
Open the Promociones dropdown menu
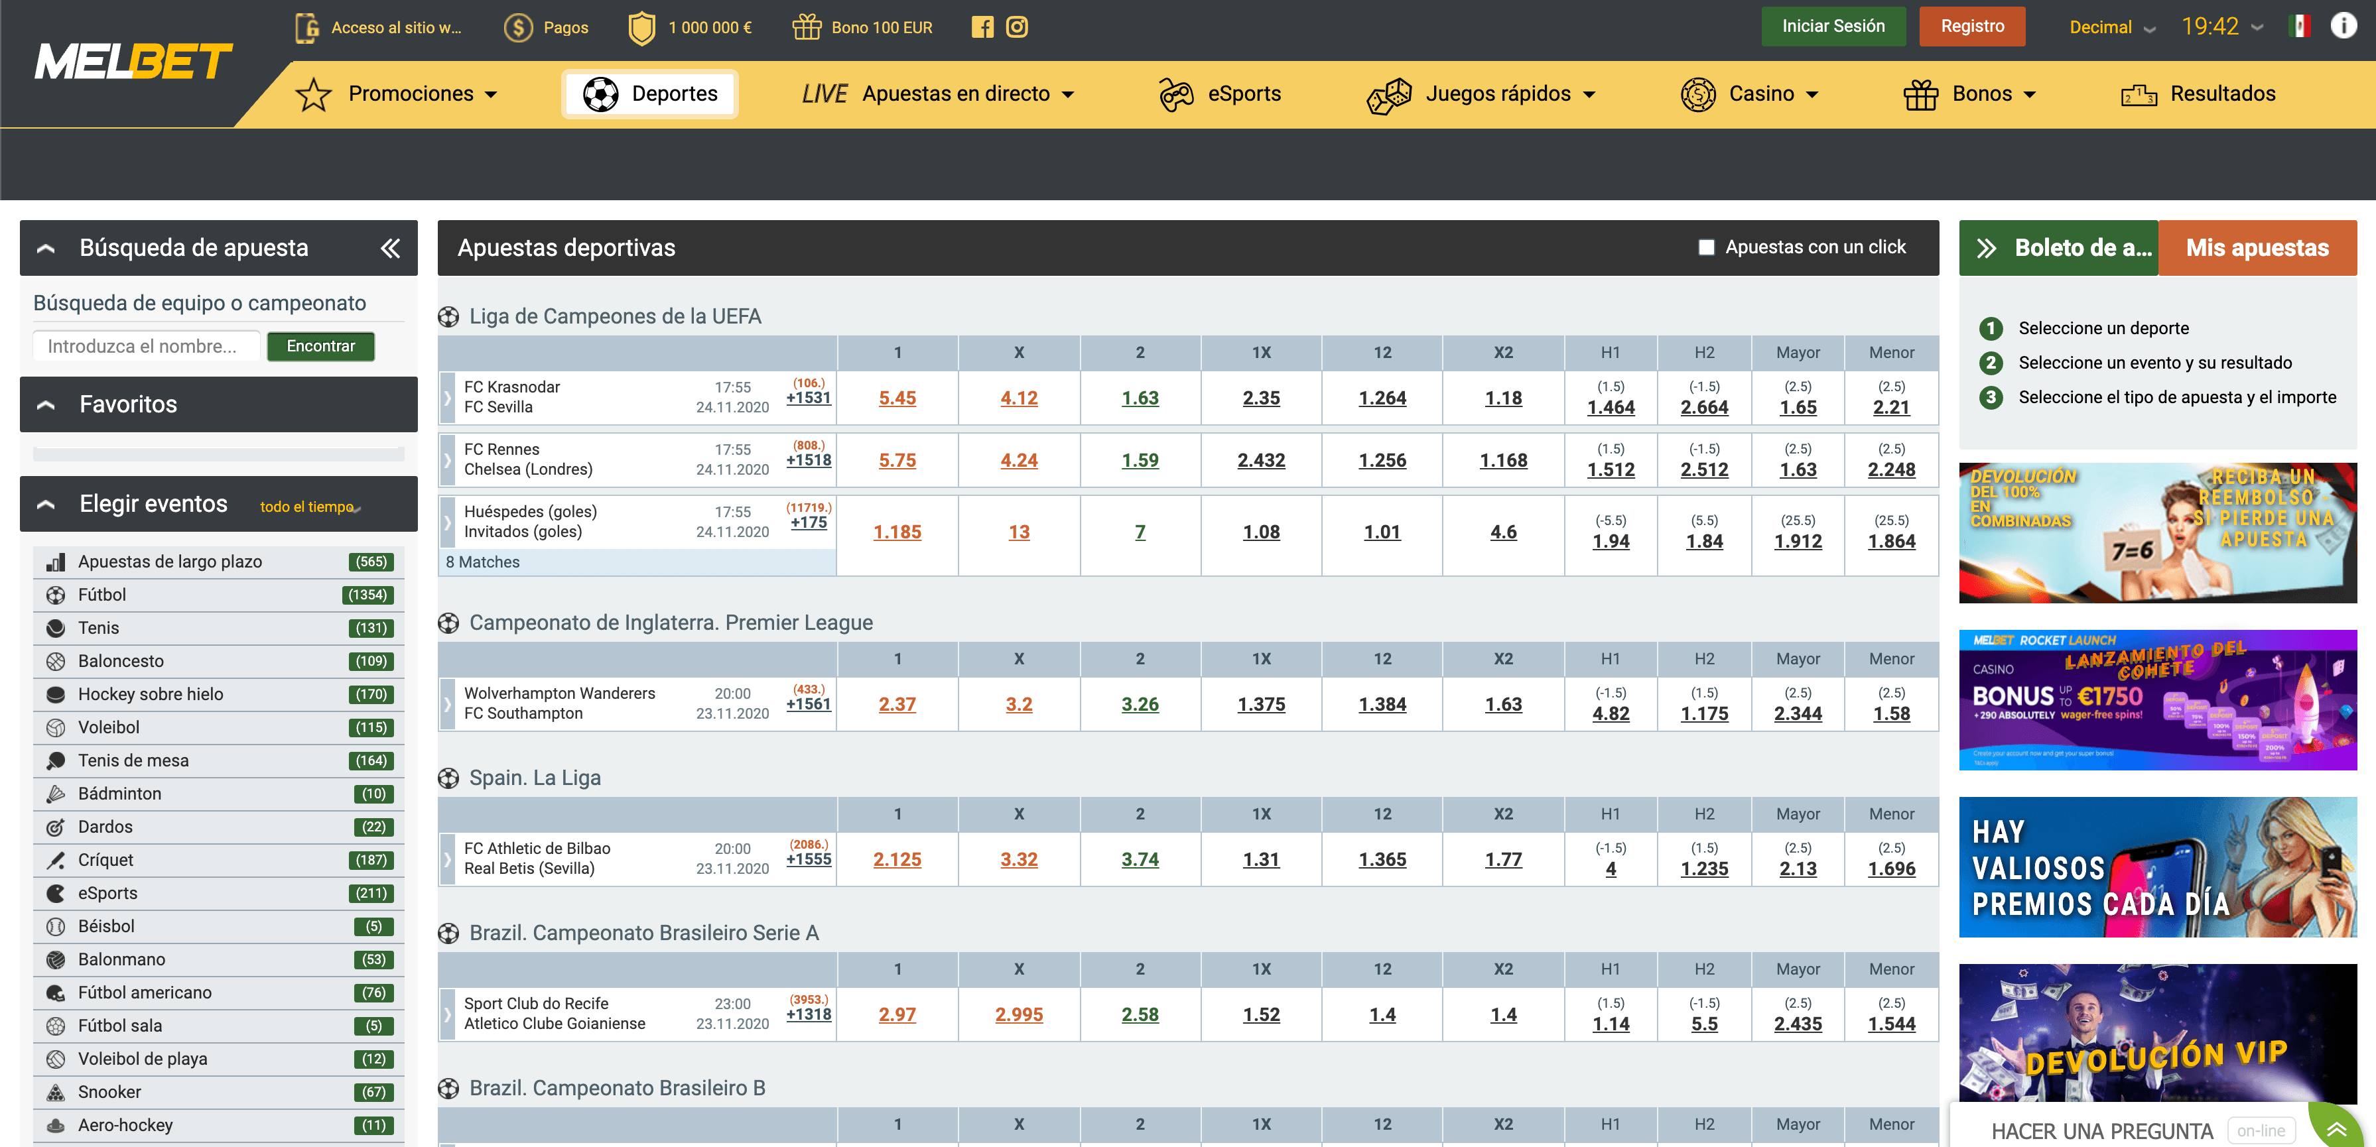pyautogui.click(x=397, y=94)
